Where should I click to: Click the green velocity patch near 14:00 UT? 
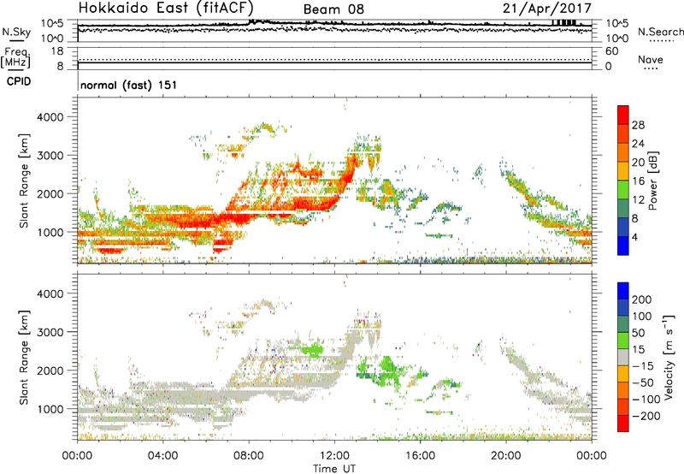pos(386,370)
